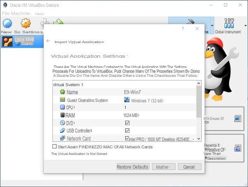The width and height of the screenshot is (248, 187).
Task: Click the settings list scroll-down arrow
Action: [199, 139]
